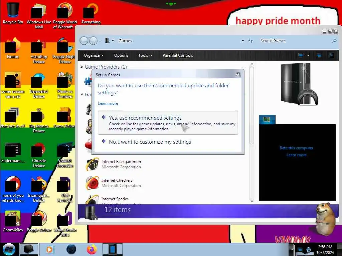This screenshot has width=342, height=256.
Task: Open Chuzzle Deluxe desktop icon
Action: [39, 155]
